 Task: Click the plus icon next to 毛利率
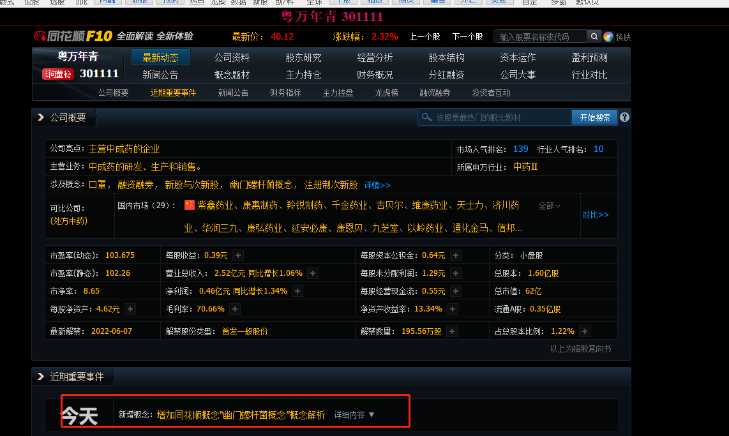[x=236, y=308]
